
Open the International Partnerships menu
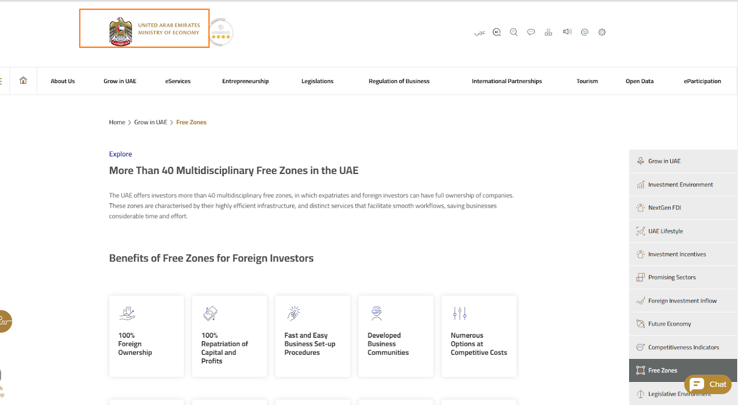click(x=507, y=81)
